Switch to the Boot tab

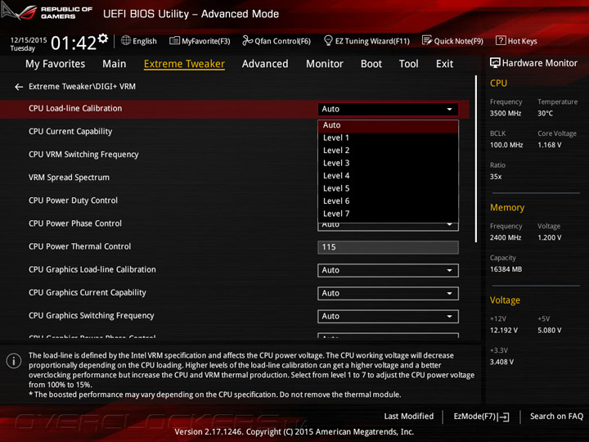(x=371, y=64)
